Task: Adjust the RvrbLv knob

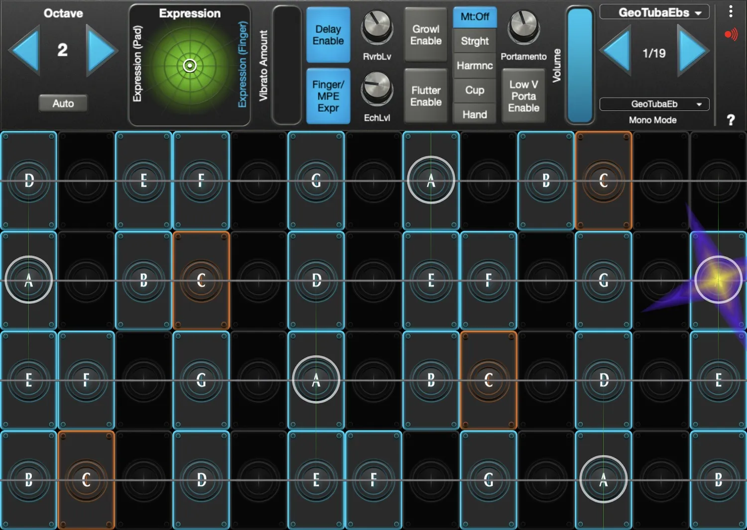Action: [x=377, y=28]
